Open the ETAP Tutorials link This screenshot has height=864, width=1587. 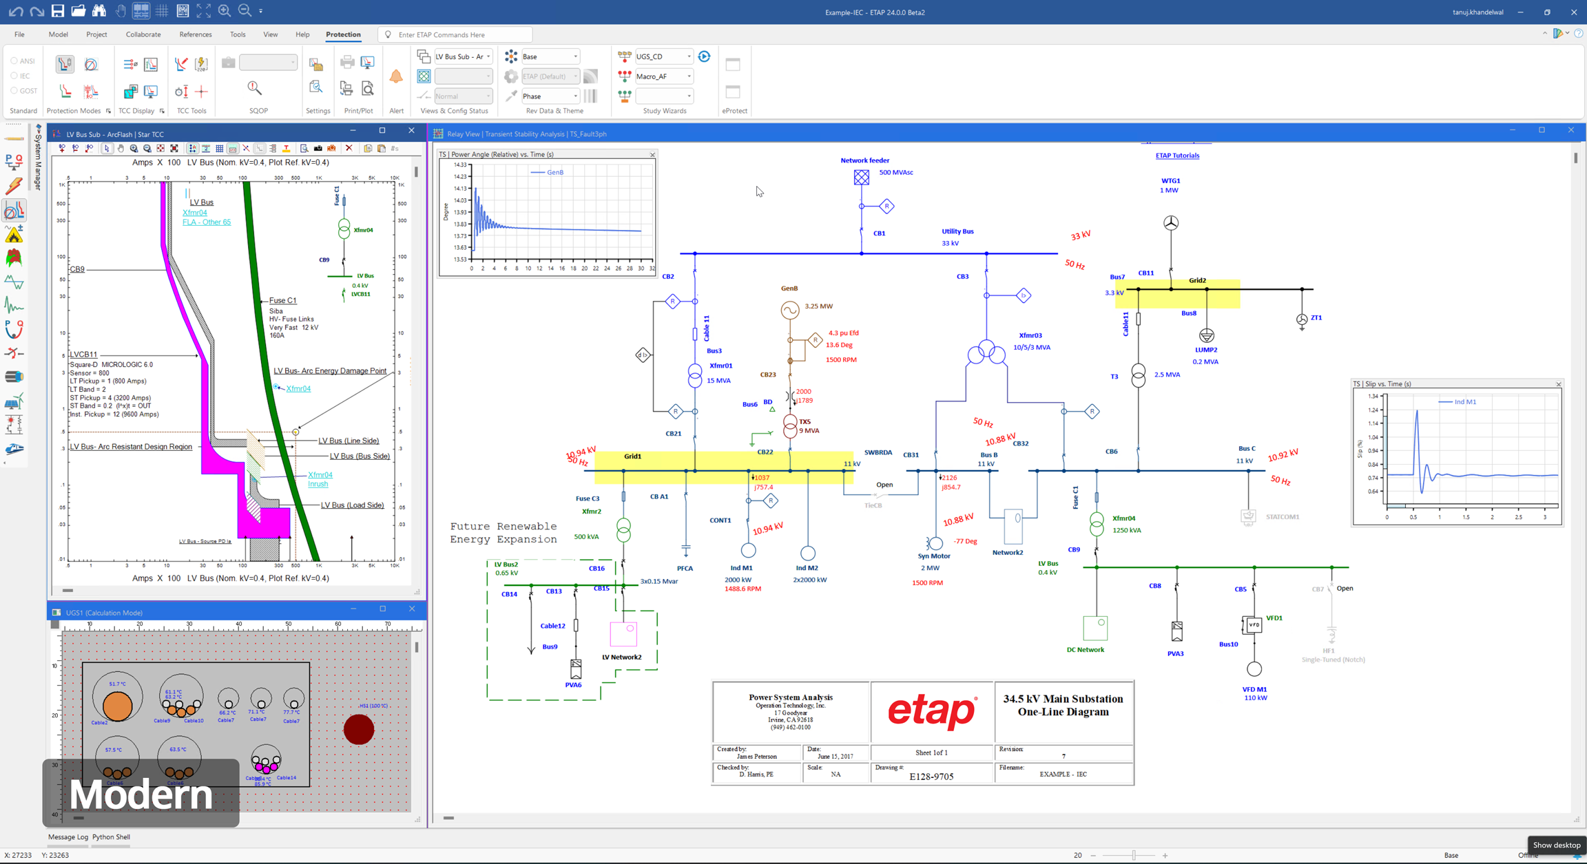coord(1177,156)
